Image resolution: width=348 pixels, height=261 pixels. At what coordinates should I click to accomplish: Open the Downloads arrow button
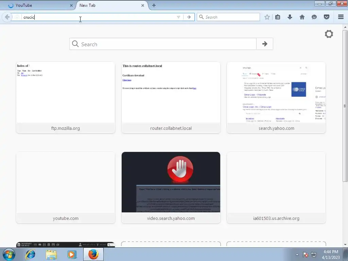290,17
